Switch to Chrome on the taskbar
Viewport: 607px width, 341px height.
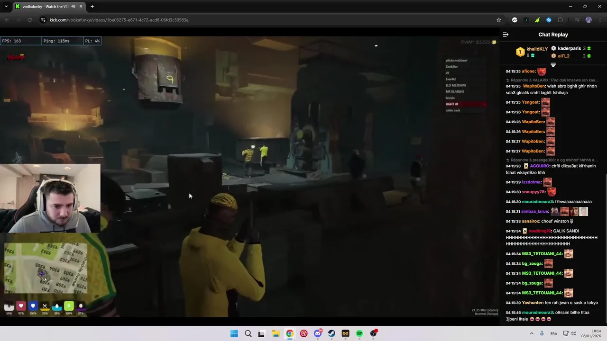[290, 333]
